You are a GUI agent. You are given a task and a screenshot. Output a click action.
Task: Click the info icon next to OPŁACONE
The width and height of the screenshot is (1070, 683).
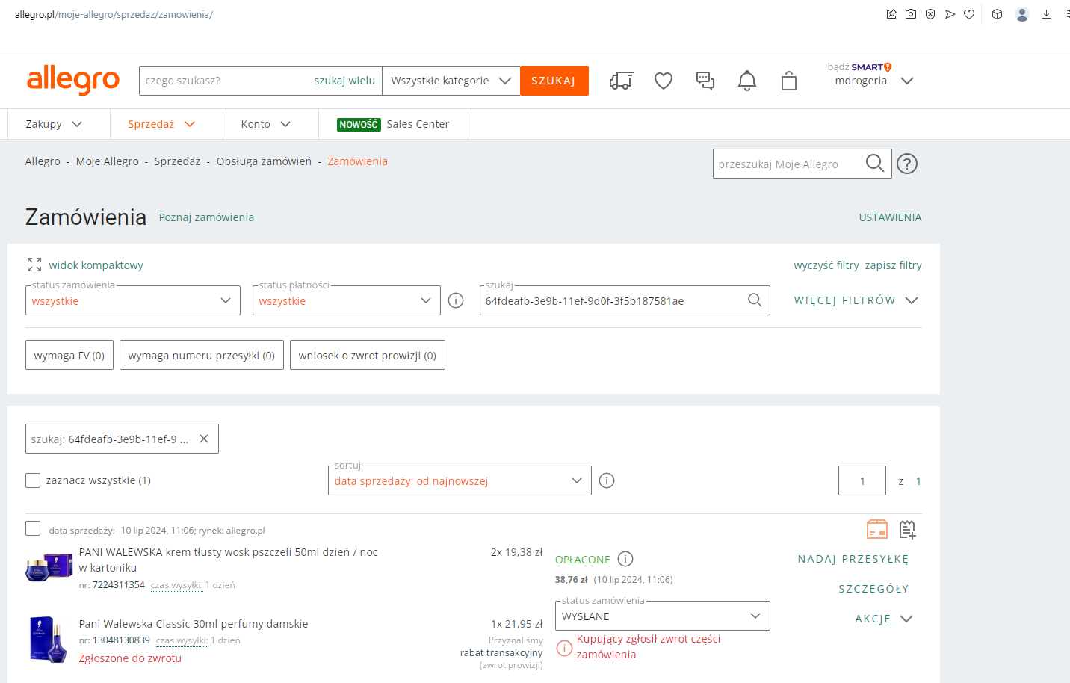[x=626, y=559]
